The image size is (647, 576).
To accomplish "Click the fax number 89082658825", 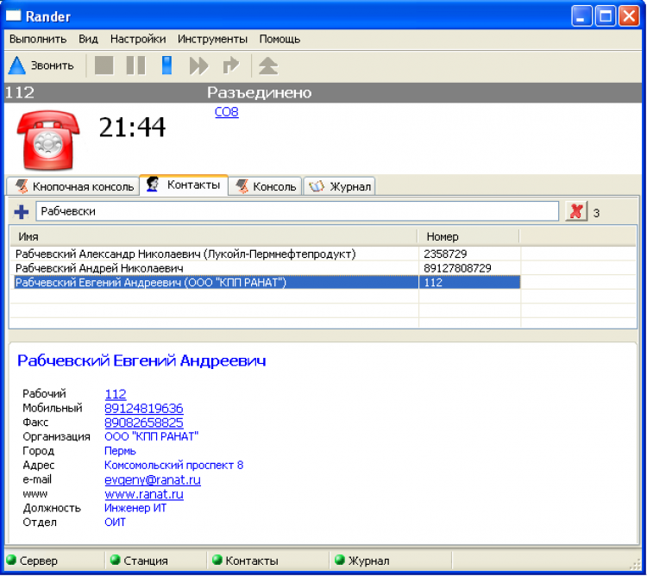I will 143,423.
